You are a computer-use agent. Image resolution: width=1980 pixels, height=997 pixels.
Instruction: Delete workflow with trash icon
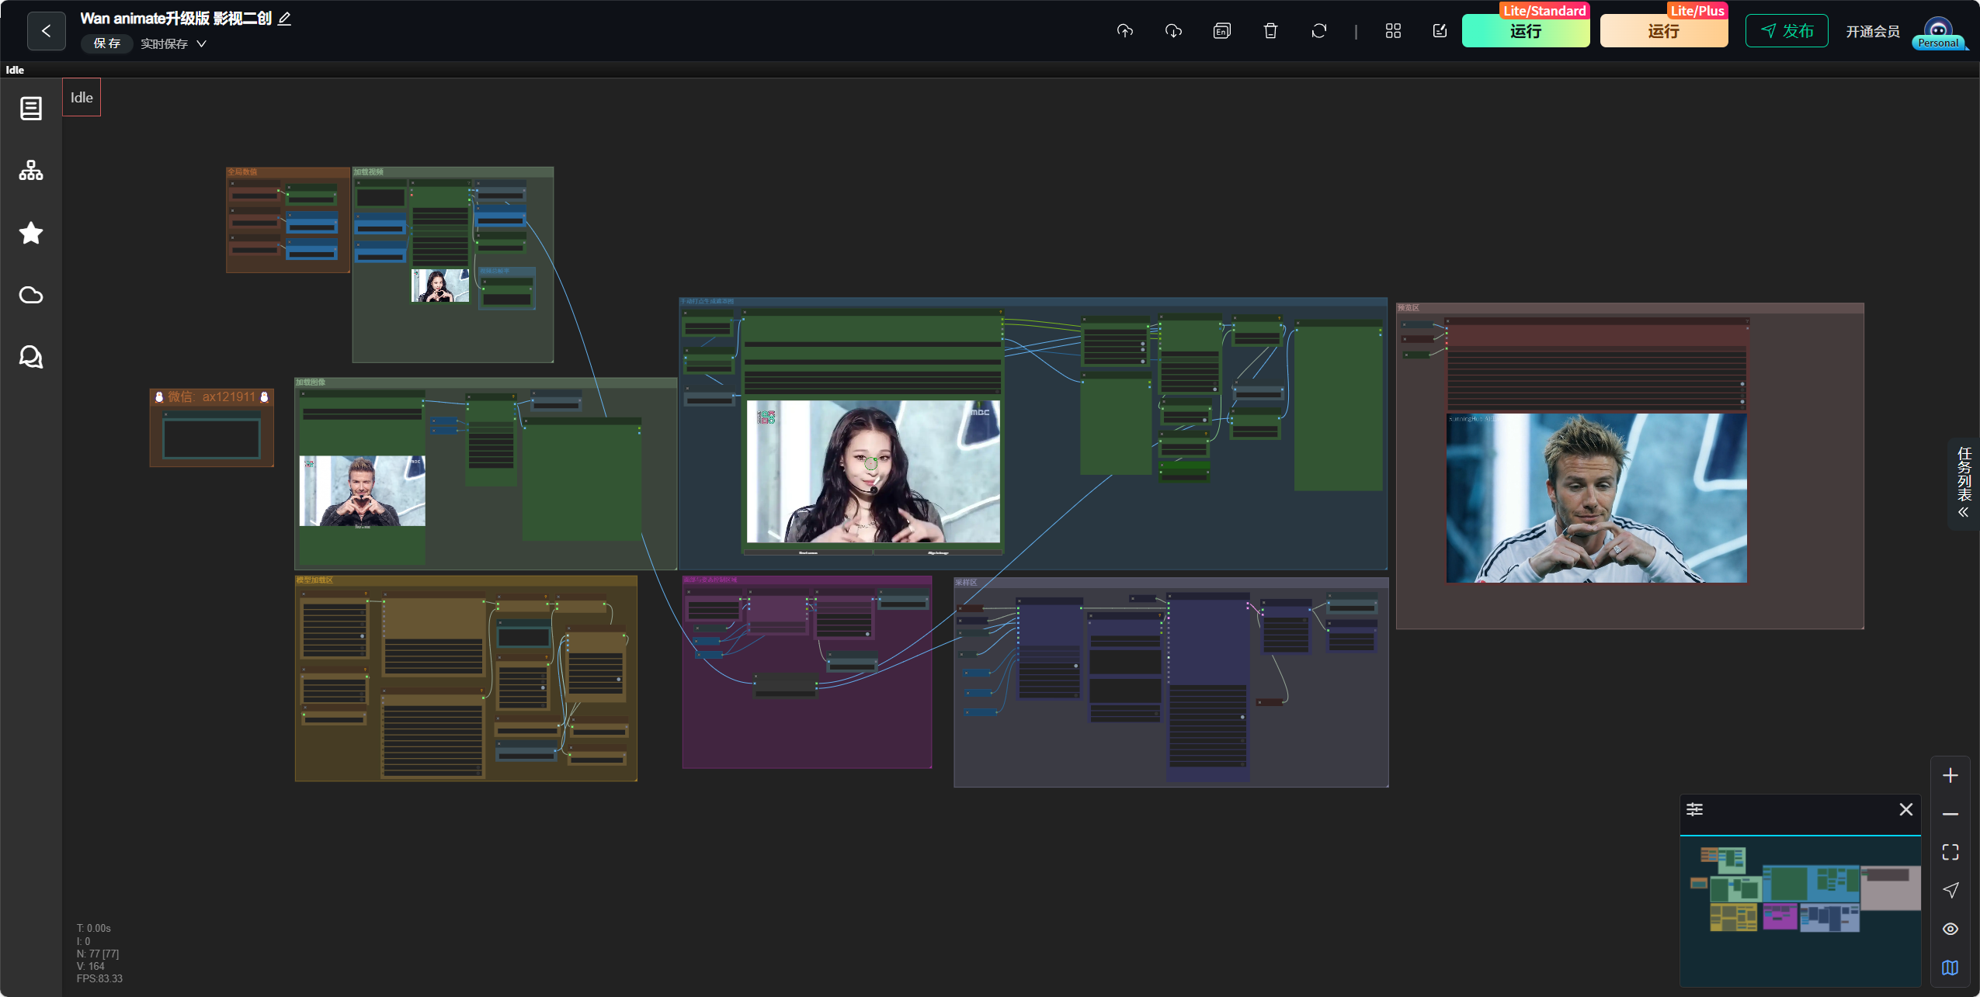pos(1270,31)
